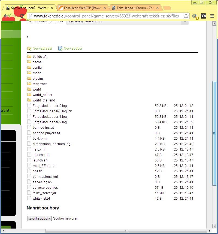Viewport: 218px width, 234px height.
Task: Click the new-folder icon beside Nový adresář
Action: [29, 49]
